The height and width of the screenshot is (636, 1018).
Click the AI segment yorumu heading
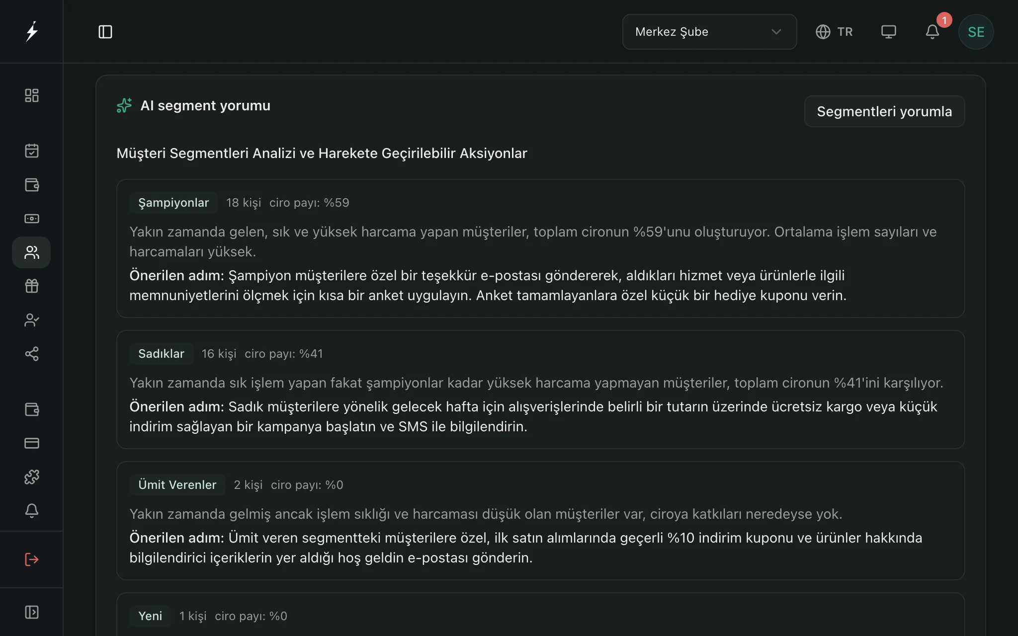pos(205,105)
